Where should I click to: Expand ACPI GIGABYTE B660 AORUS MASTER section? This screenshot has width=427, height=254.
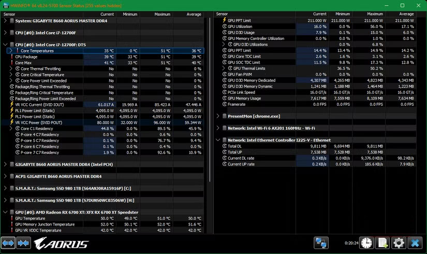(5, 176)
